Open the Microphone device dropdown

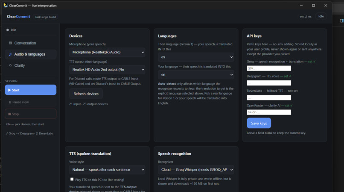click(107, 52)
